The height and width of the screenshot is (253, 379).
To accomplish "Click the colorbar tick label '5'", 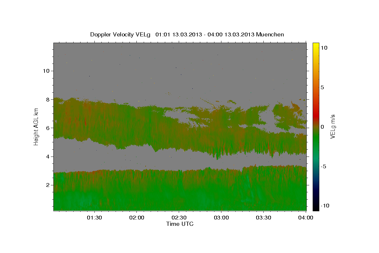I will pos(322,87).
